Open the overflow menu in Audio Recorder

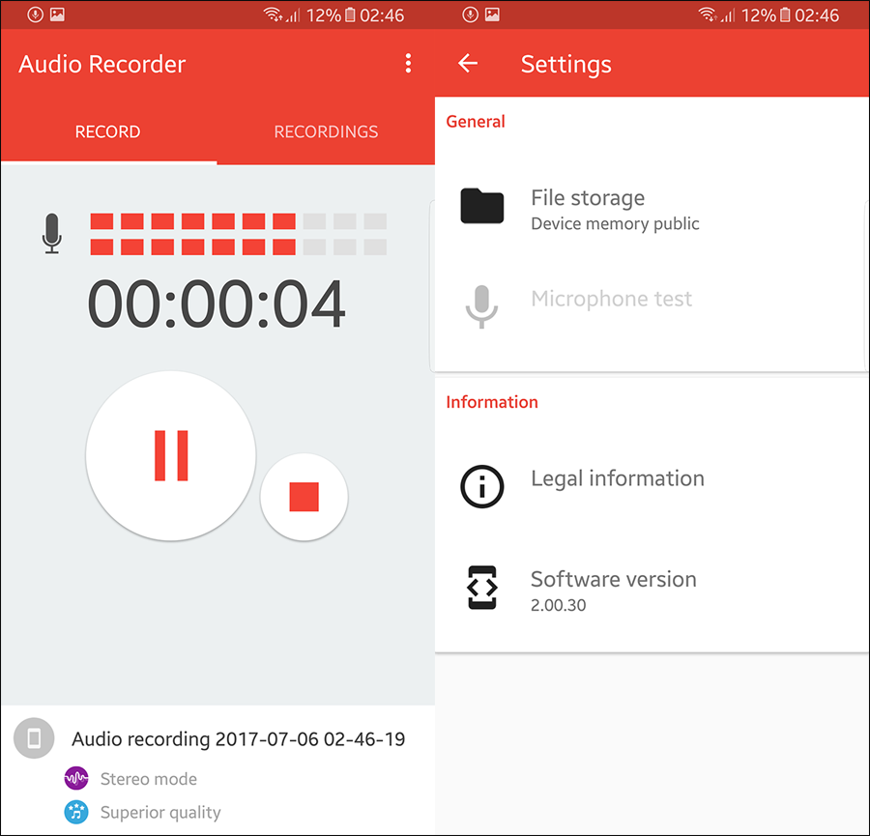[408, 63]
